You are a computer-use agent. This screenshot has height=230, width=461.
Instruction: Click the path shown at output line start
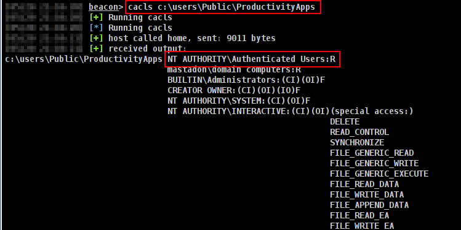click(84, 59)
